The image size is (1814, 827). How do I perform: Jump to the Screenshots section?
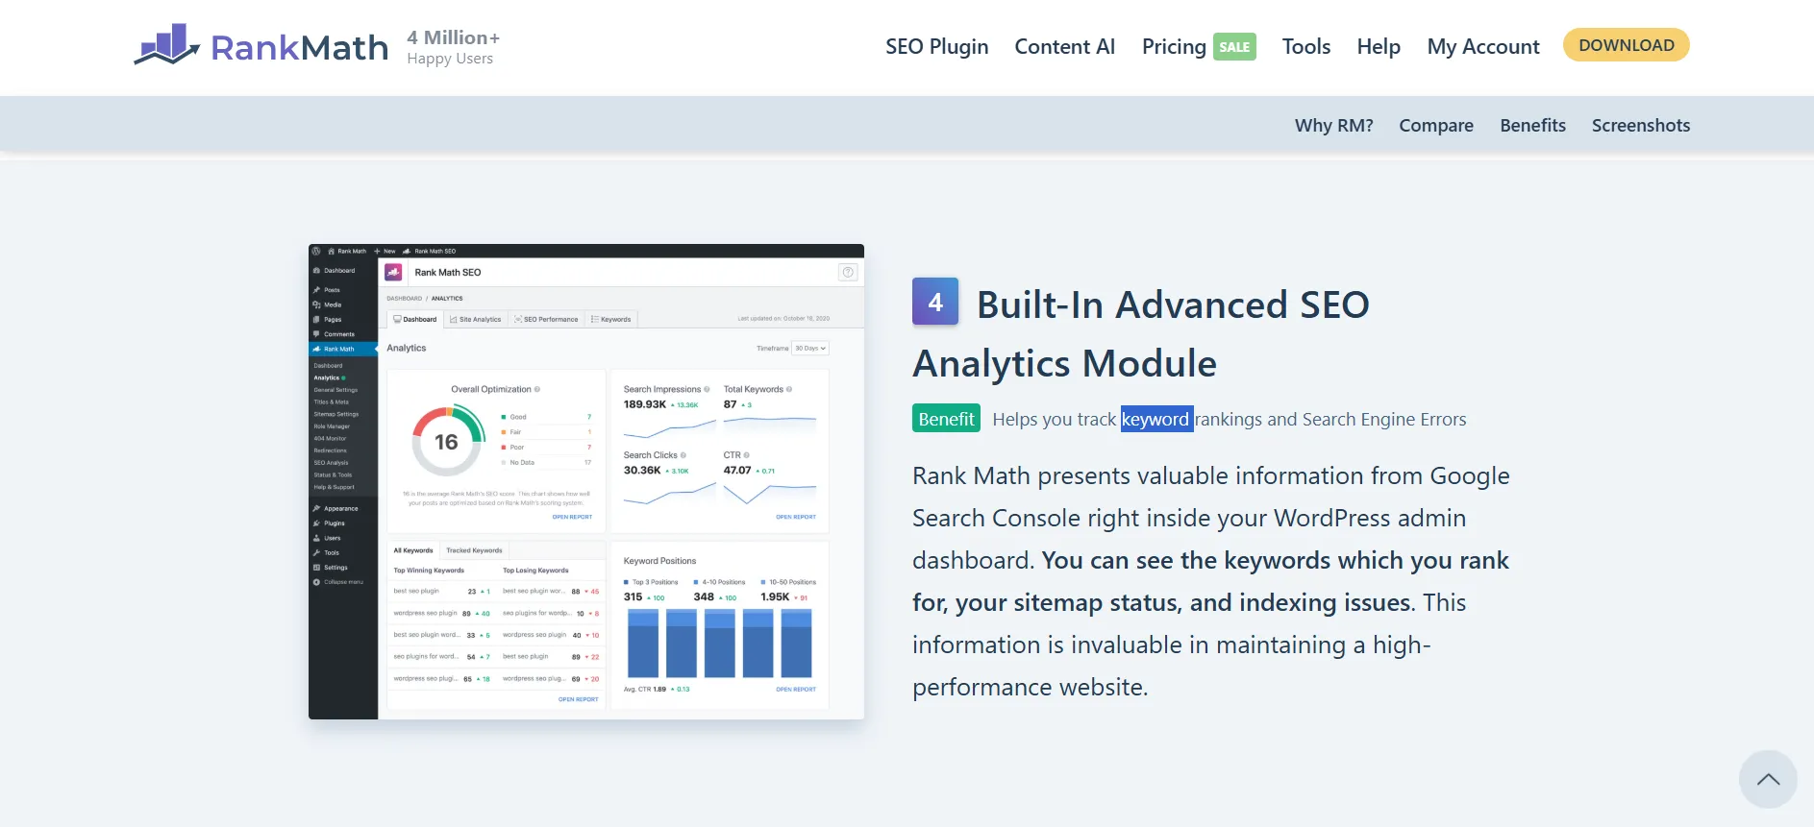tap(1640, 125)
